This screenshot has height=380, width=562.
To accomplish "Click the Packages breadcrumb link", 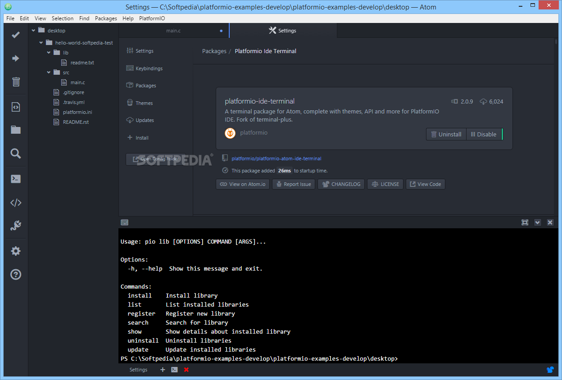I will click(x=214, y=51).
